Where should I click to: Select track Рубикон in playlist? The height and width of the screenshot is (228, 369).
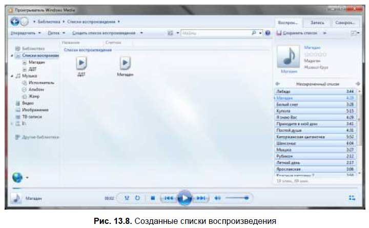[x=315, y=156]
